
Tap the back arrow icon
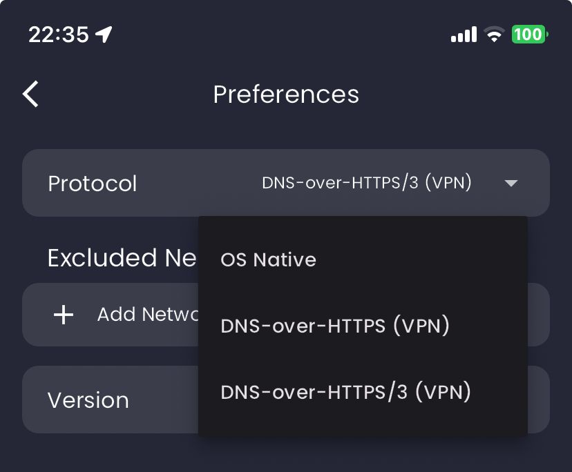tap(30, 94)
